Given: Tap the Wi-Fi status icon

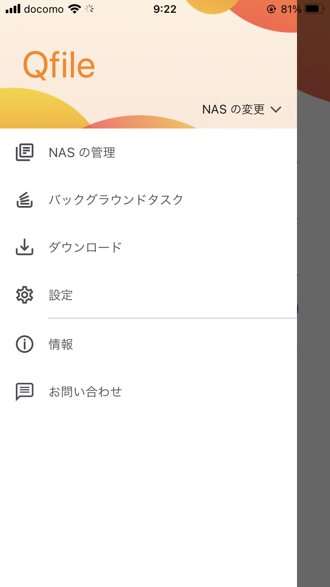Looking at the screenshot, I should tap(75, 9).
